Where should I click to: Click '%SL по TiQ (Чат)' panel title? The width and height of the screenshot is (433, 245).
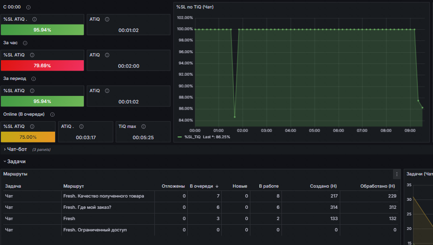tap(195, 7)
